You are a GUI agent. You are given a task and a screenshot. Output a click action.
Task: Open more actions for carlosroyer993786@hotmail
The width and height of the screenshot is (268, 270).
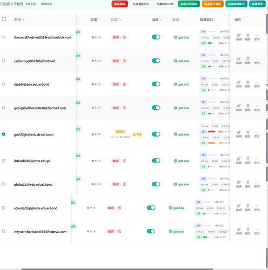coord(257,61)
